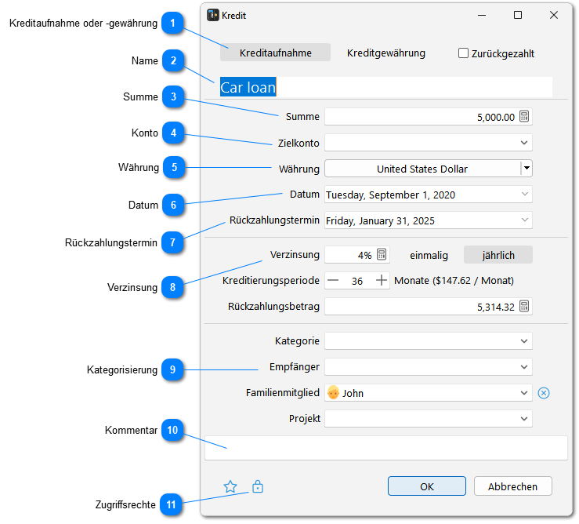Viewport: 579px width, 524px height.
Task: Set interest to einmalig
Action: (429, 255)
